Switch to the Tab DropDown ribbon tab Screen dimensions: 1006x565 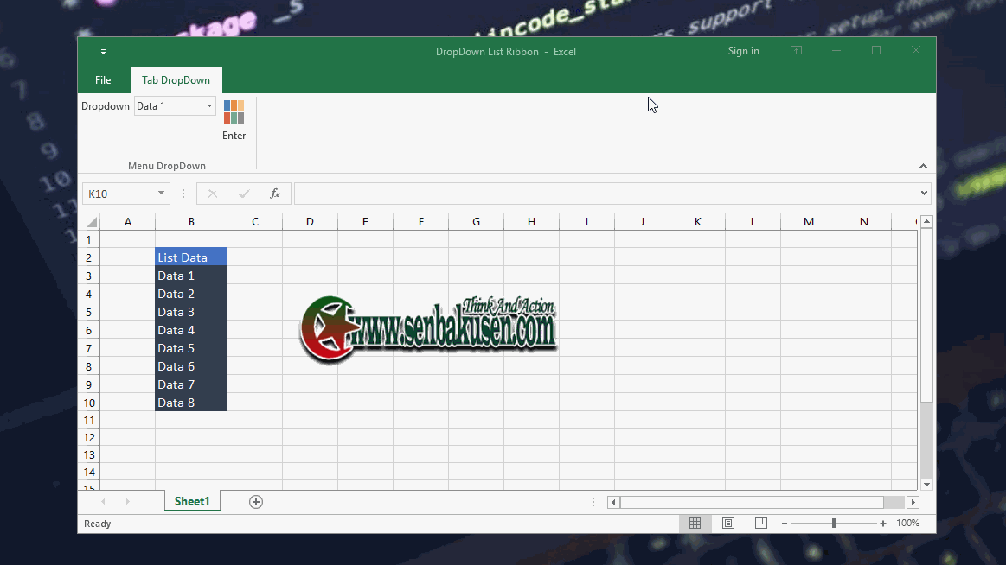click(x=176, y=79)
